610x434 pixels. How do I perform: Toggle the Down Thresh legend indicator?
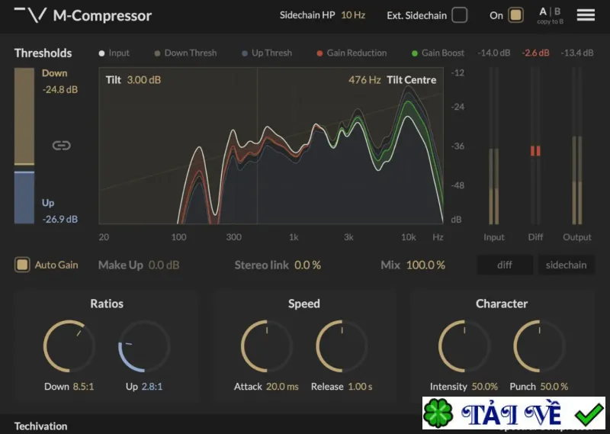pos(157,53)
